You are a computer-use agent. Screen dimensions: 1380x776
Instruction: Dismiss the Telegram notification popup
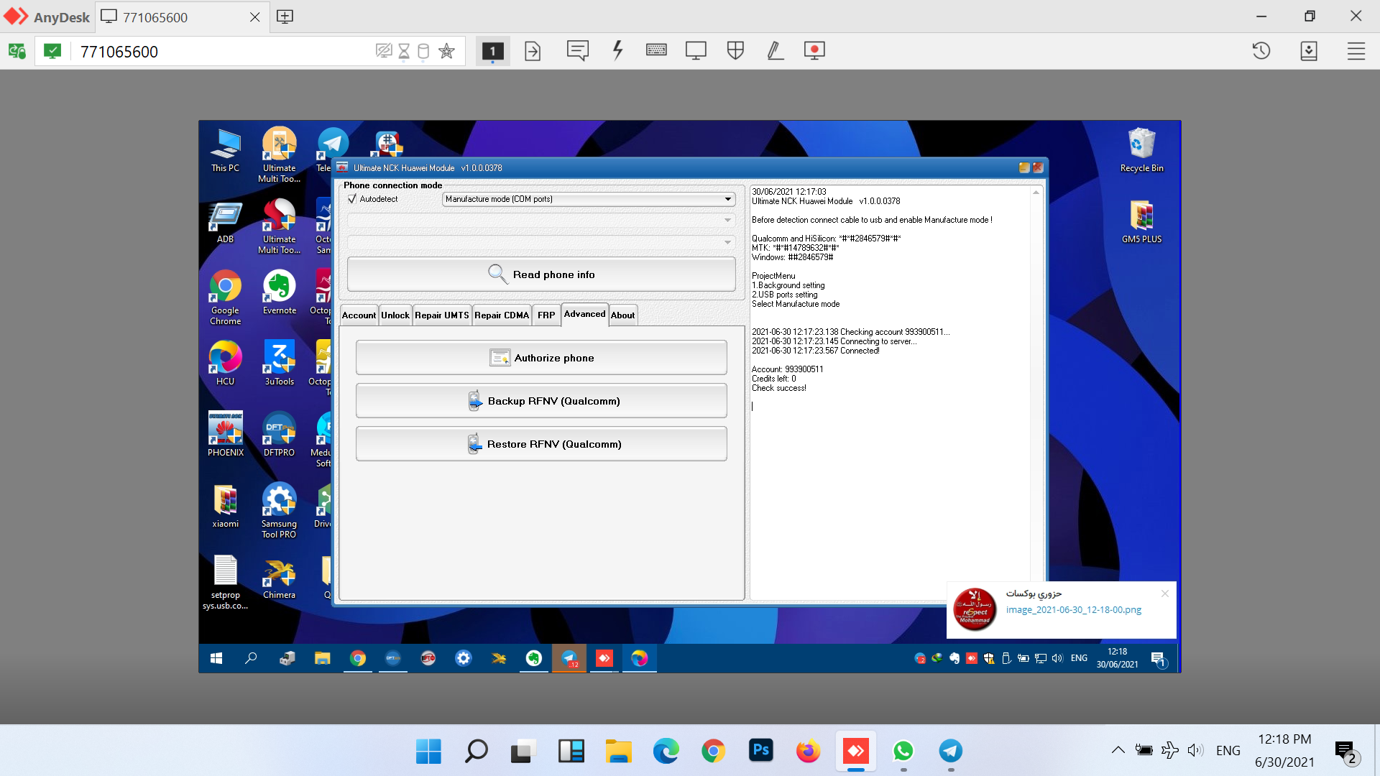(x=1165, y=593)
